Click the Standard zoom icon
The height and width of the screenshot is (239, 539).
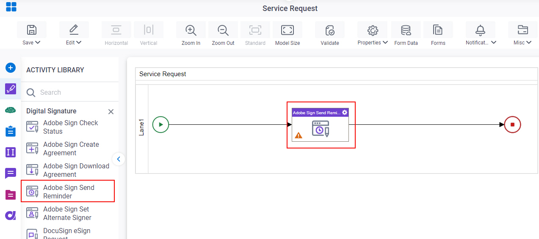pyautogui.click(x=255, y=30)
